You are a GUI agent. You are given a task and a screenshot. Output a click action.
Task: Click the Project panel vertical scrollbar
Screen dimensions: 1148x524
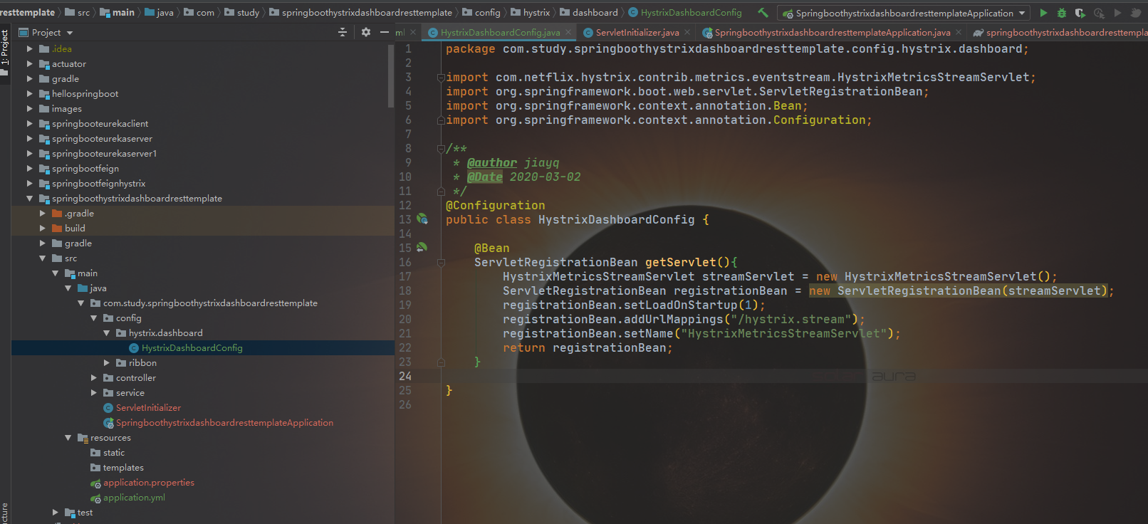[390, 75]
